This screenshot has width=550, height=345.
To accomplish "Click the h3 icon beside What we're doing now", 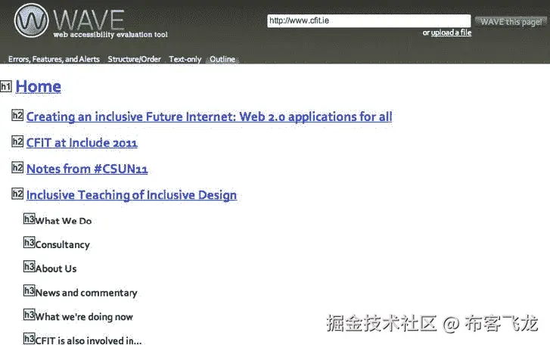I will [x=29, y=315].
